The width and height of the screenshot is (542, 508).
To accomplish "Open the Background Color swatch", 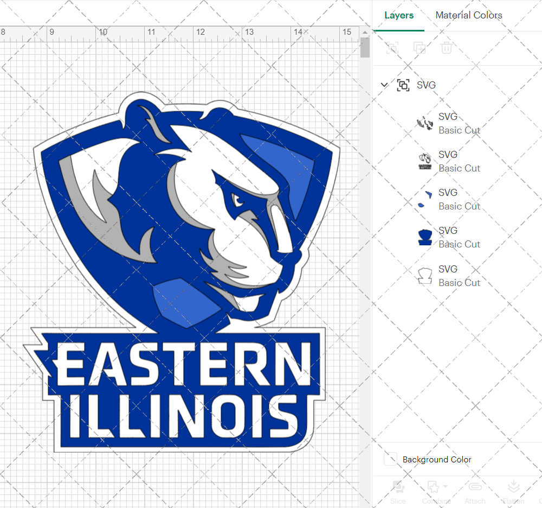I will pos(391,459).
